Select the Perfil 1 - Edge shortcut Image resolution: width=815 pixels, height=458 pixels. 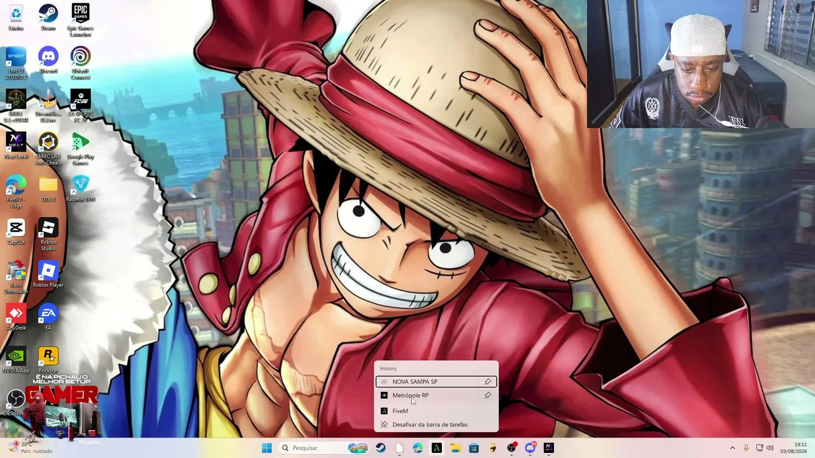click(16, 191)
